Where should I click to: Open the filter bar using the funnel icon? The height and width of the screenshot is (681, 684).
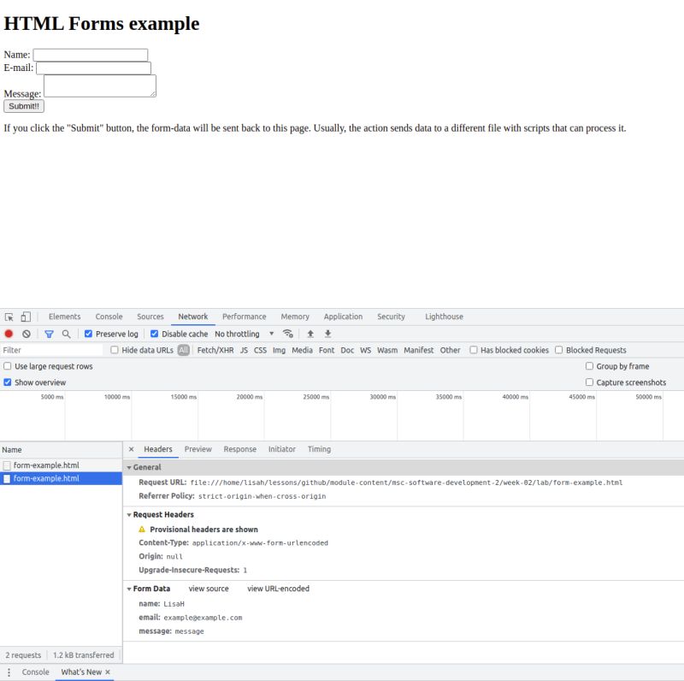(x=50, y=334)
